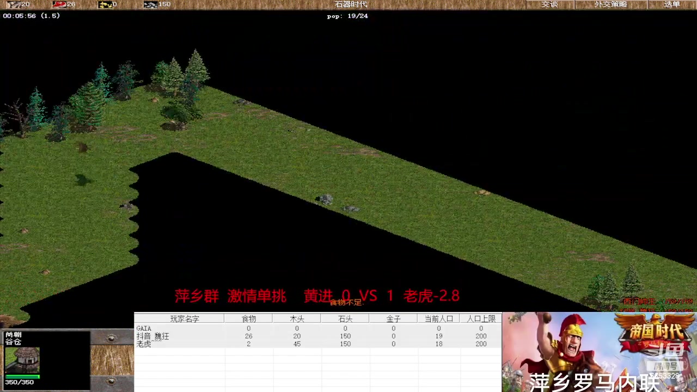The width and height of the screenshot is (697, 392).
Task: Click the 谷仓 building name label
Action: click(x=13, y=342)
